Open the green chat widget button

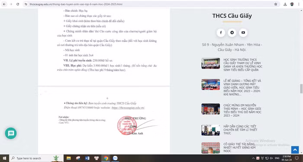click(x=11, y=133)
